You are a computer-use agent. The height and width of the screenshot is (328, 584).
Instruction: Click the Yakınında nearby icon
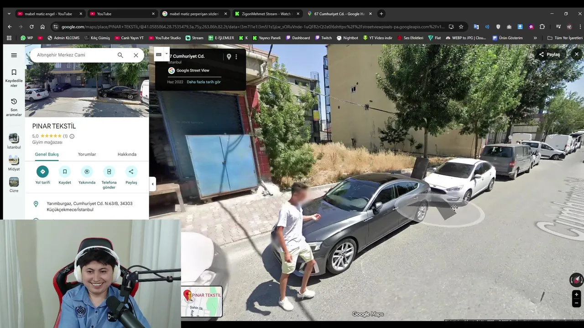[x=87, y=172]
